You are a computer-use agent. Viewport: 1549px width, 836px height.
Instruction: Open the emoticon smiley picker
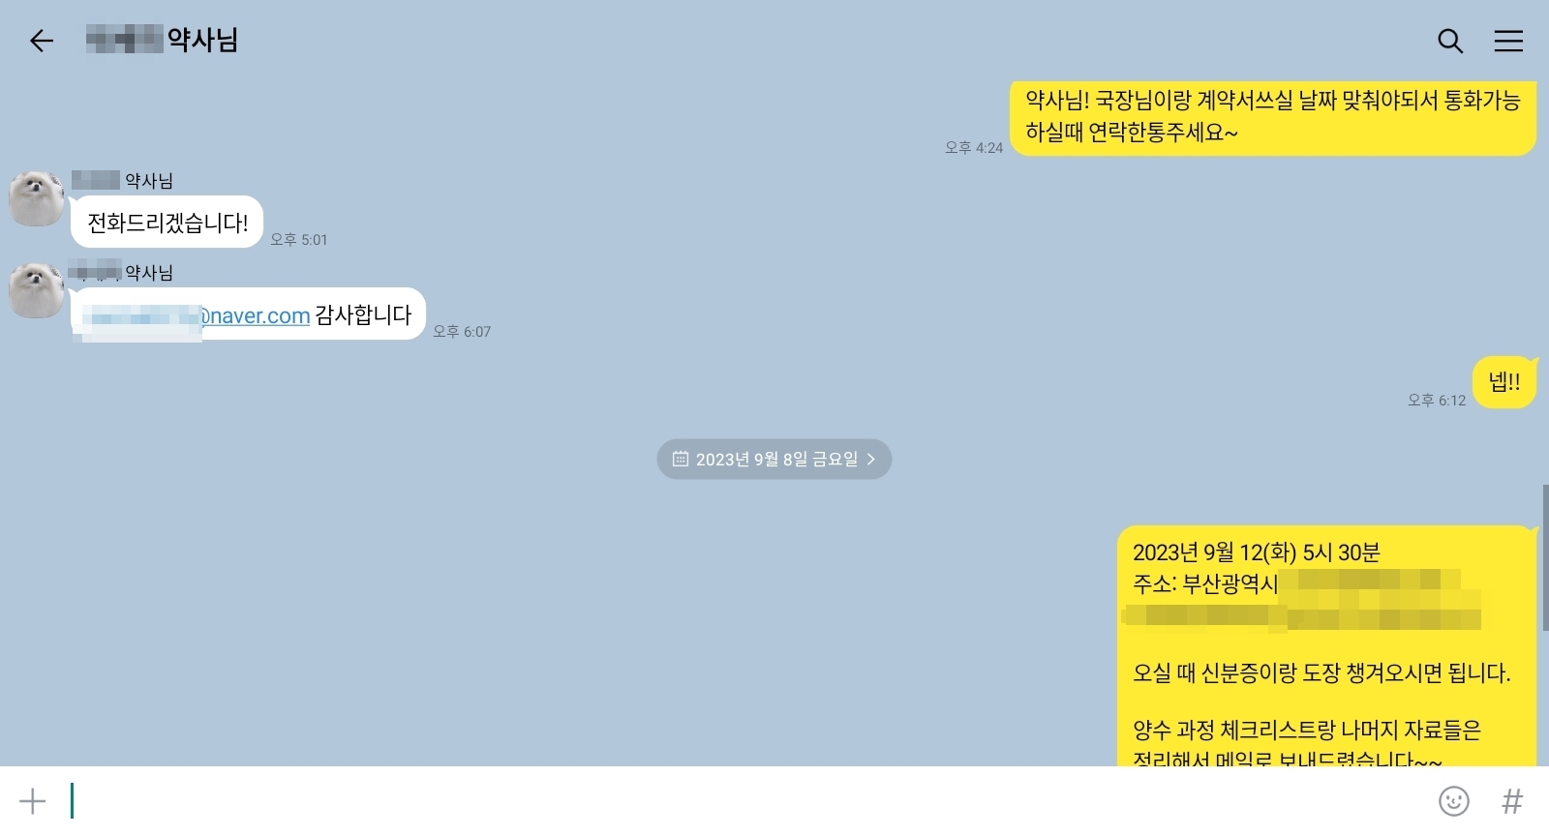pyautogui.click(x=1454, y=801)
